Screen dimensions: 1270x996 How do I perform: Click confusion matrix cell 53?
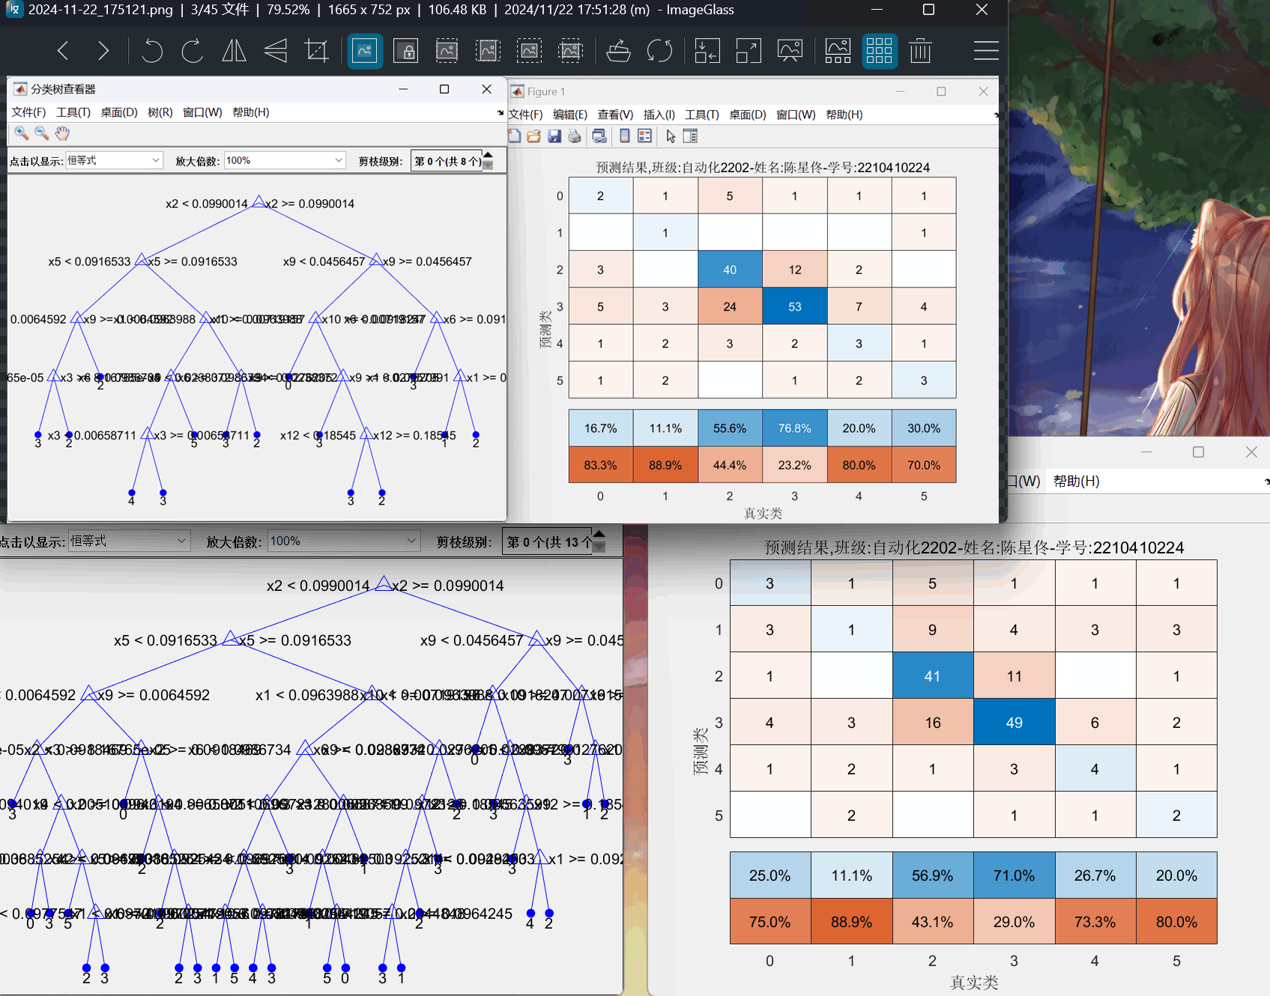(x=795, y=306)
